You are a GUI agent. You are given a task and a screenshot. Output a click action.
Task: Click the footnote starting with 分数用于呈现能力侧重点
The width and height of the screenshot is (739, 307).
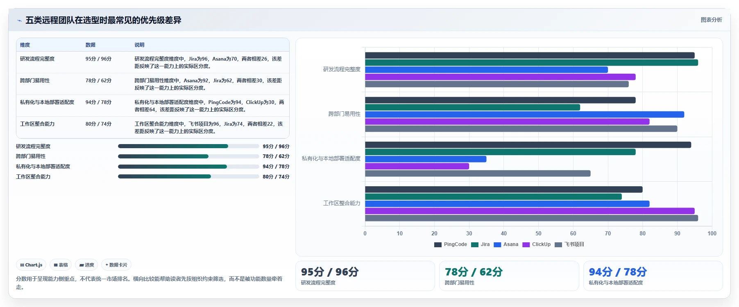(x=149, y=283)
